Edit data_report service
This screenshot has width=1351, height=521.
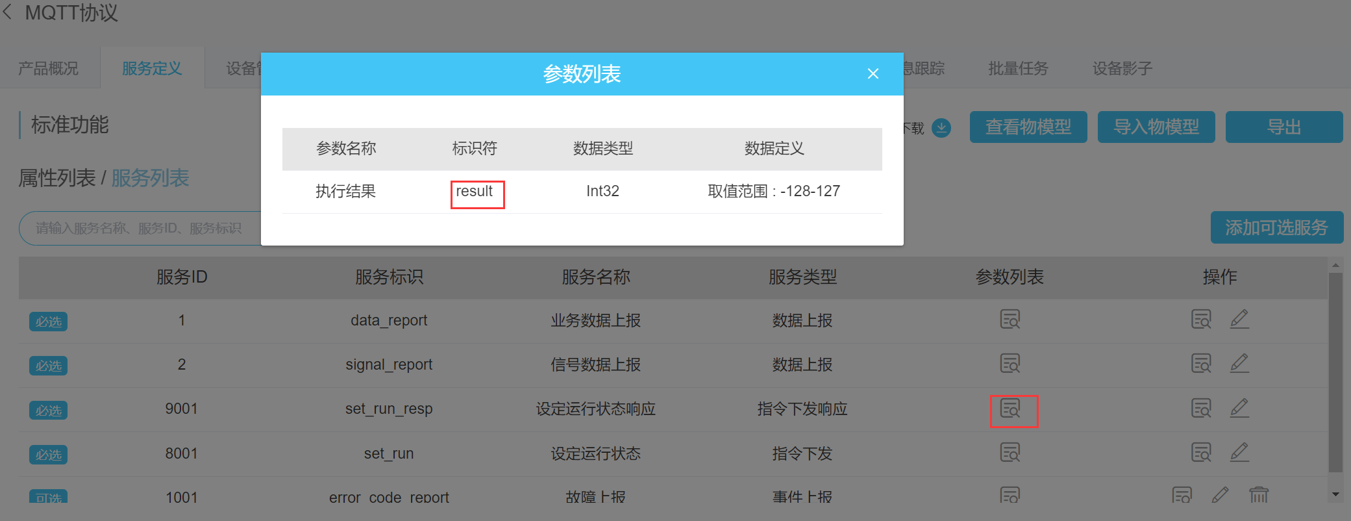1239,320
